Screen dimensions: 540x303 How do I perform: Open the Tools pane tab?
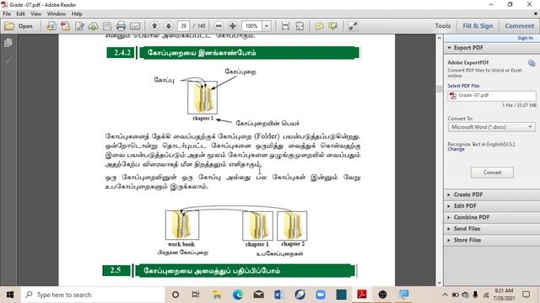(x=442, y=26)
